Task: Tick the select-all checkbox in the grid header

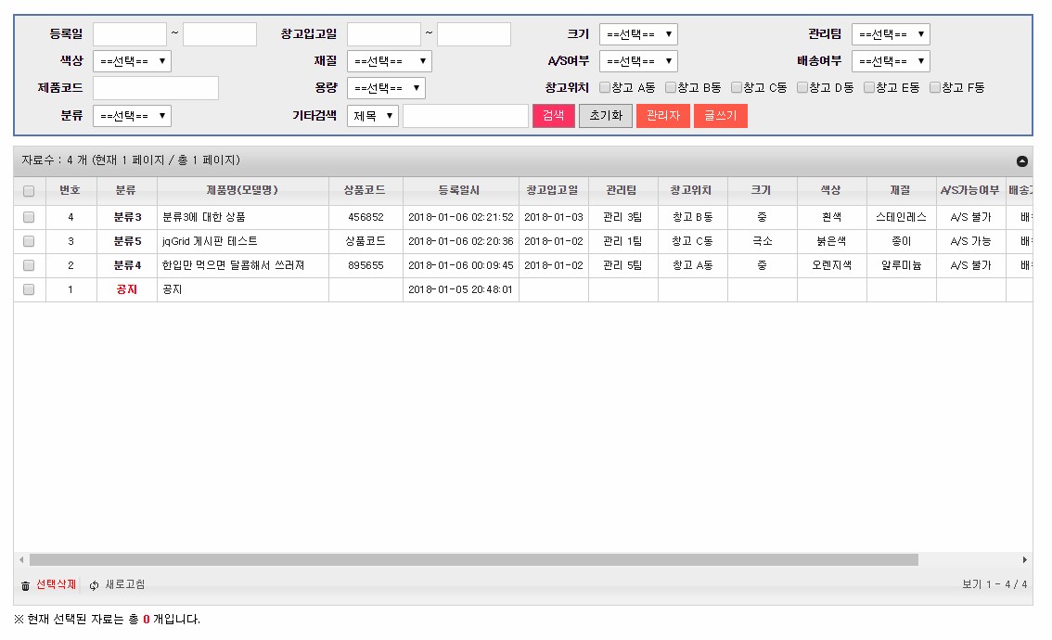Action: click(x=29, y=191)
